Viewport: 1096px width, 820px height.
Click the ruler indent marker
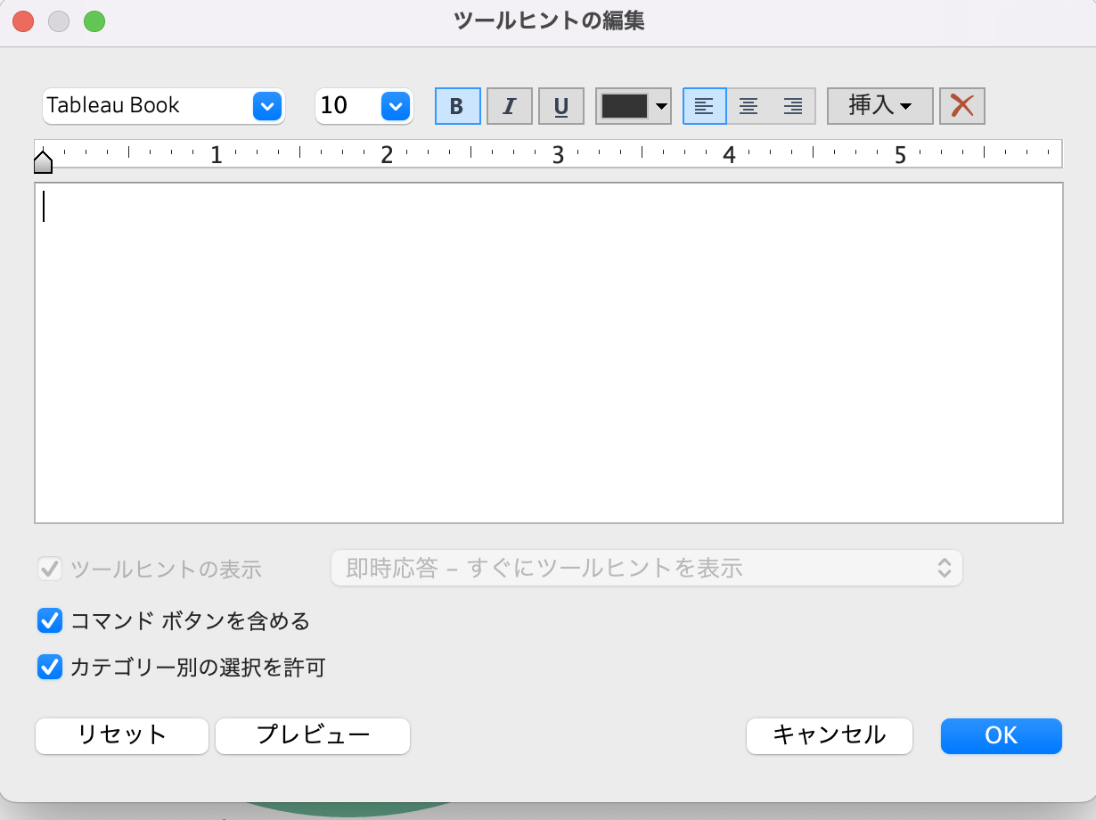point(43,160)
